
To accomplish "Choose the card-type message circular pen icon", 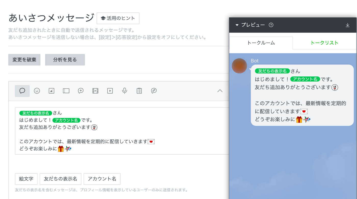I will [154, 91].
